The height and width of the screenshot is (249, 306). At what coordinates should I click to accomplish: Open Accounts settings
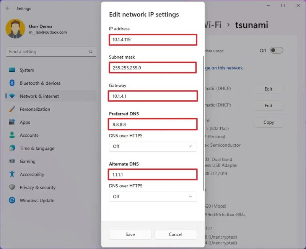pyautogui.click(x=29, y=135)
